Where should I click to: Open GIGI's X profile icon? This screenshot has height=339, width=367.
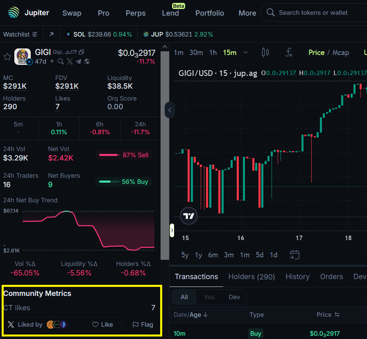pos(70,62)
